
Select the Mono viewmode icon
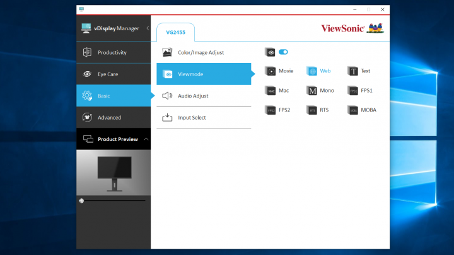(x=311, y=91)
